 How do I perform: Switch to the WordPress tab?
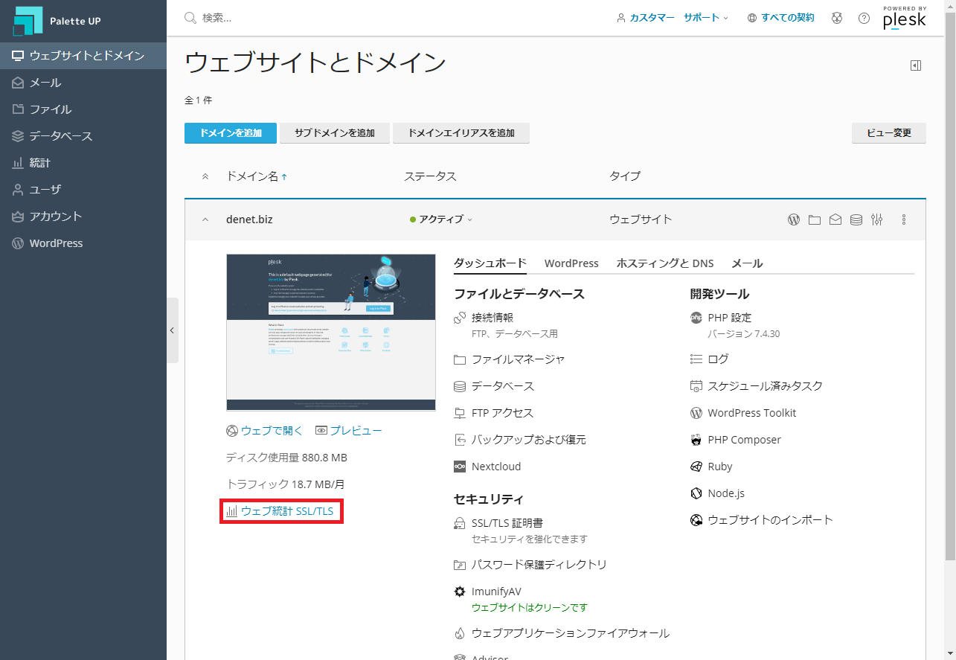click(x=571, y=263)
